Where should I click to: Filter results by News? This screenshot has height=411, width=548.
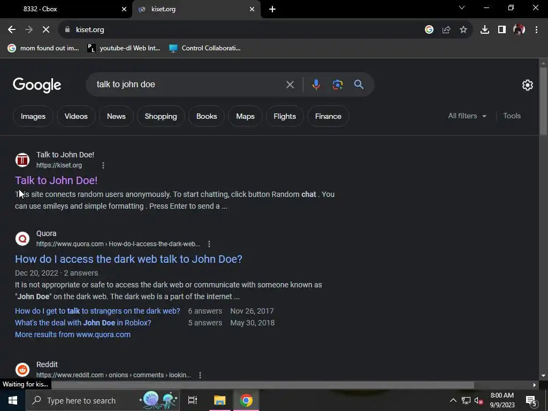point(116,116)
